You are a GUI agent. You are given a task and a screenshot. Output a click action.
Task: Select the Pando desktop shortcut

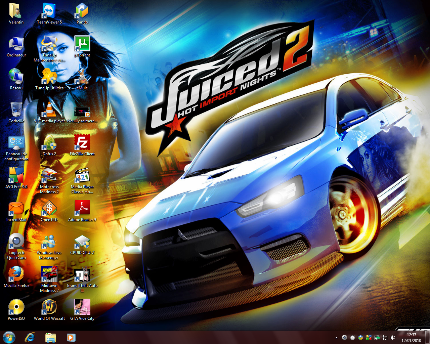click(x=82, y=13)
